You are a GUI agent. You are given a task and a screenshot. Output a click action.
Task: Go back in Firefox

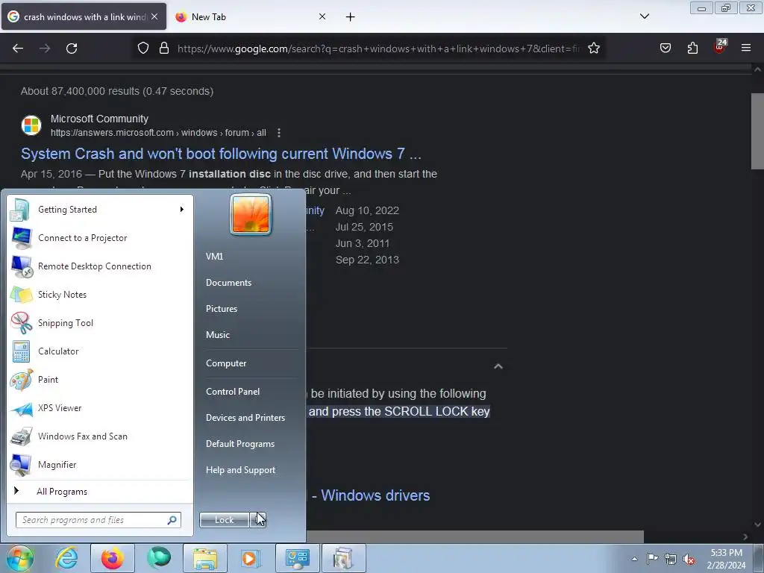(18, 48)
